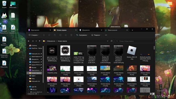Select Знімок екрана (15).png thumbnail

pos(145,81)
